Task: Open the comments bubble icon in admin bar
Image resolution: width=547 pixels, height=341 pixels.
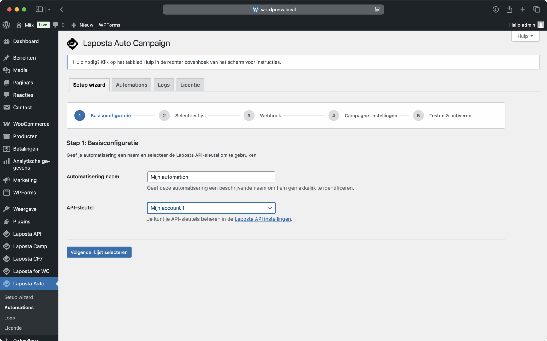Action: [x=56, y=25]
